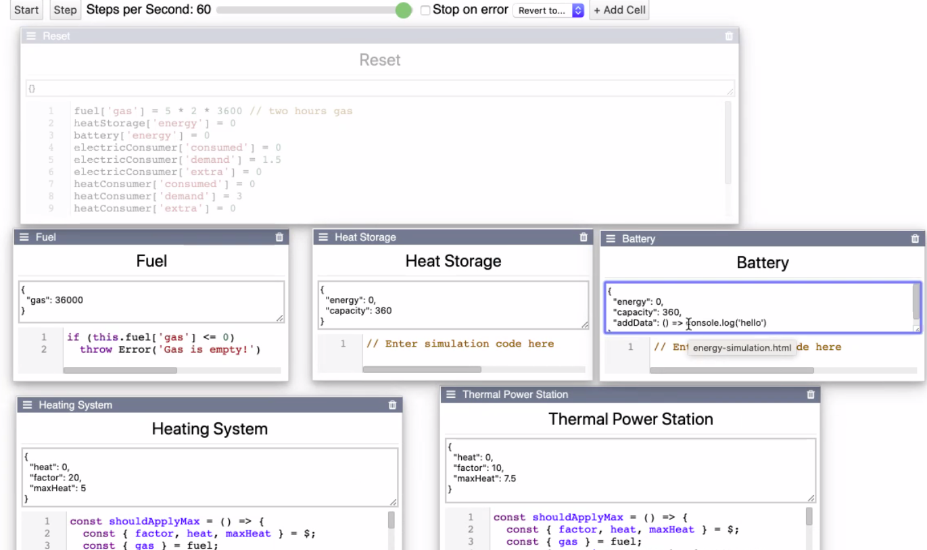Open the Battery cell hamburger menu

pos(611,239)
